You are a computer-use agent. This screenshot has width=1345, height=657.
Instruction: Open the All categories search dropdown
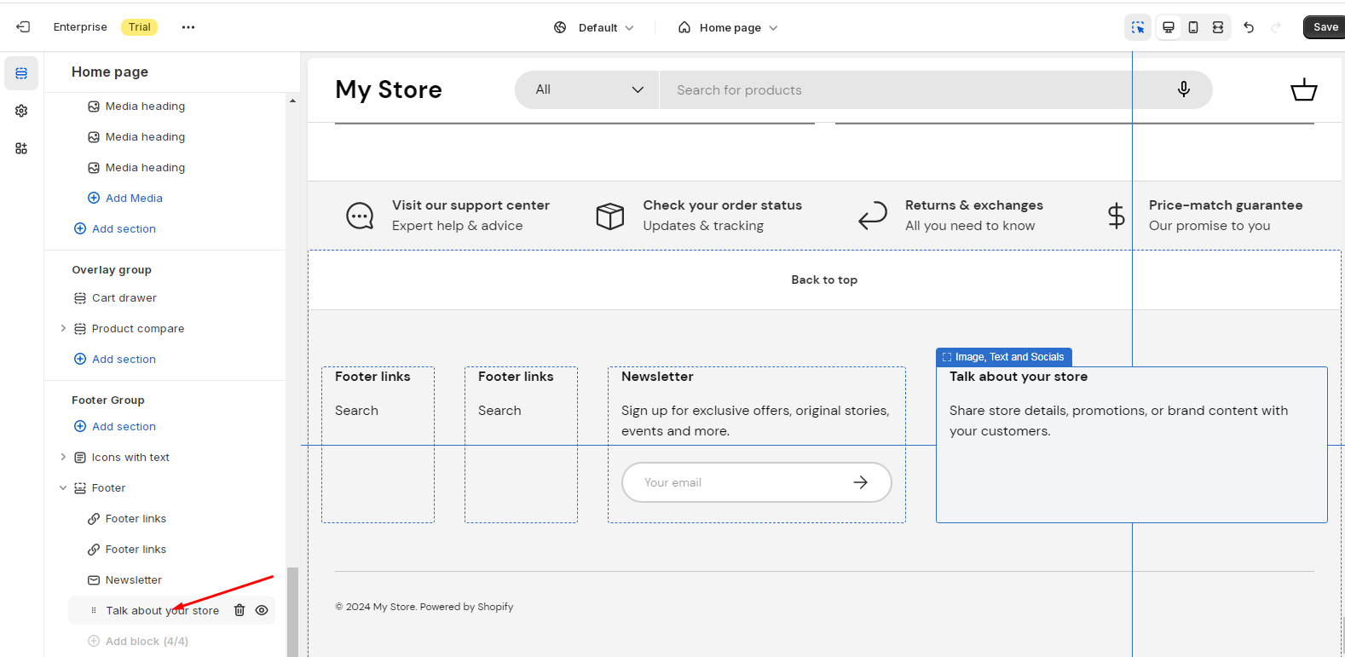coord(587,89)
